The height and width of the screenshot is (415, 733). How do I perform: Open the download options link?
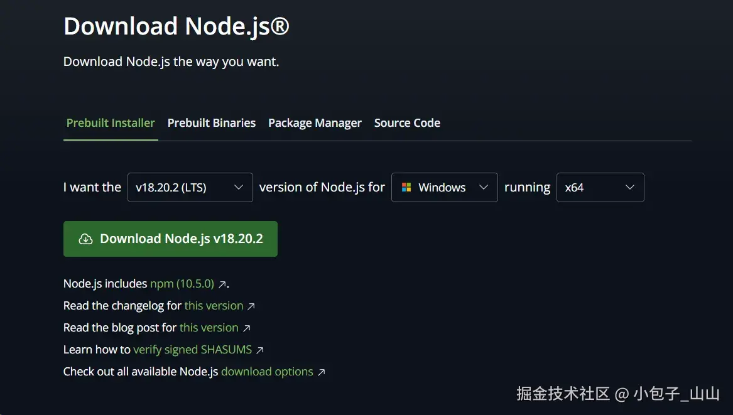(267, 372)
